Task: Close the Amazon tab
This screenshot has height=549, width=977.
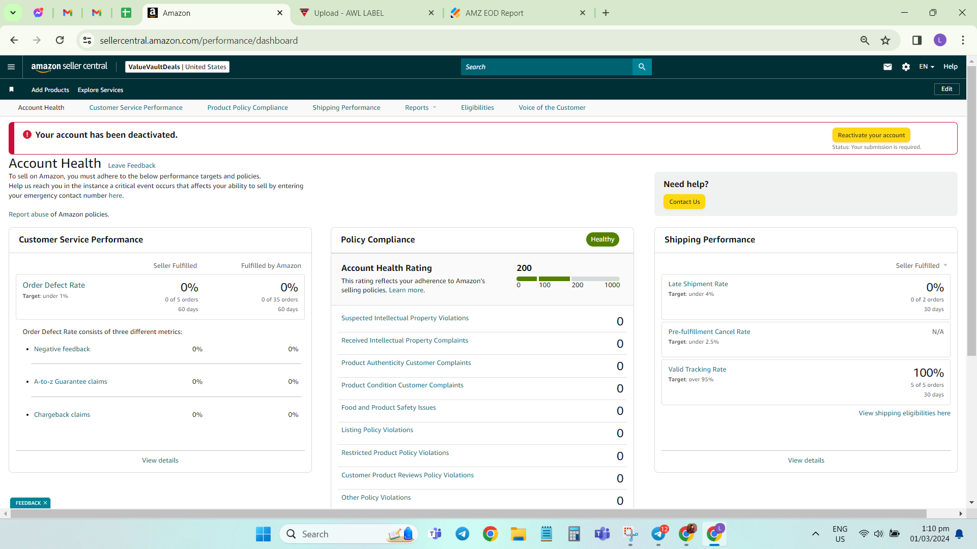Action: point(280,13)
